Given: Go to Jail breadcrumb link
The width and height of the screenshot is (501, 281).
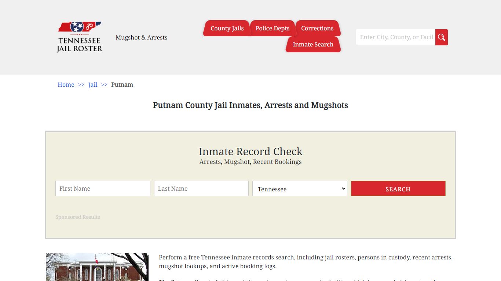Looking at the screenshot, I should [x=93, y=85].
